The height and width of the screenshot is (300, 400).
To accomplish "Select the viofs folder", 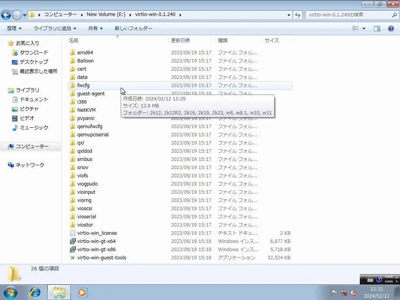I will [82, 175].
